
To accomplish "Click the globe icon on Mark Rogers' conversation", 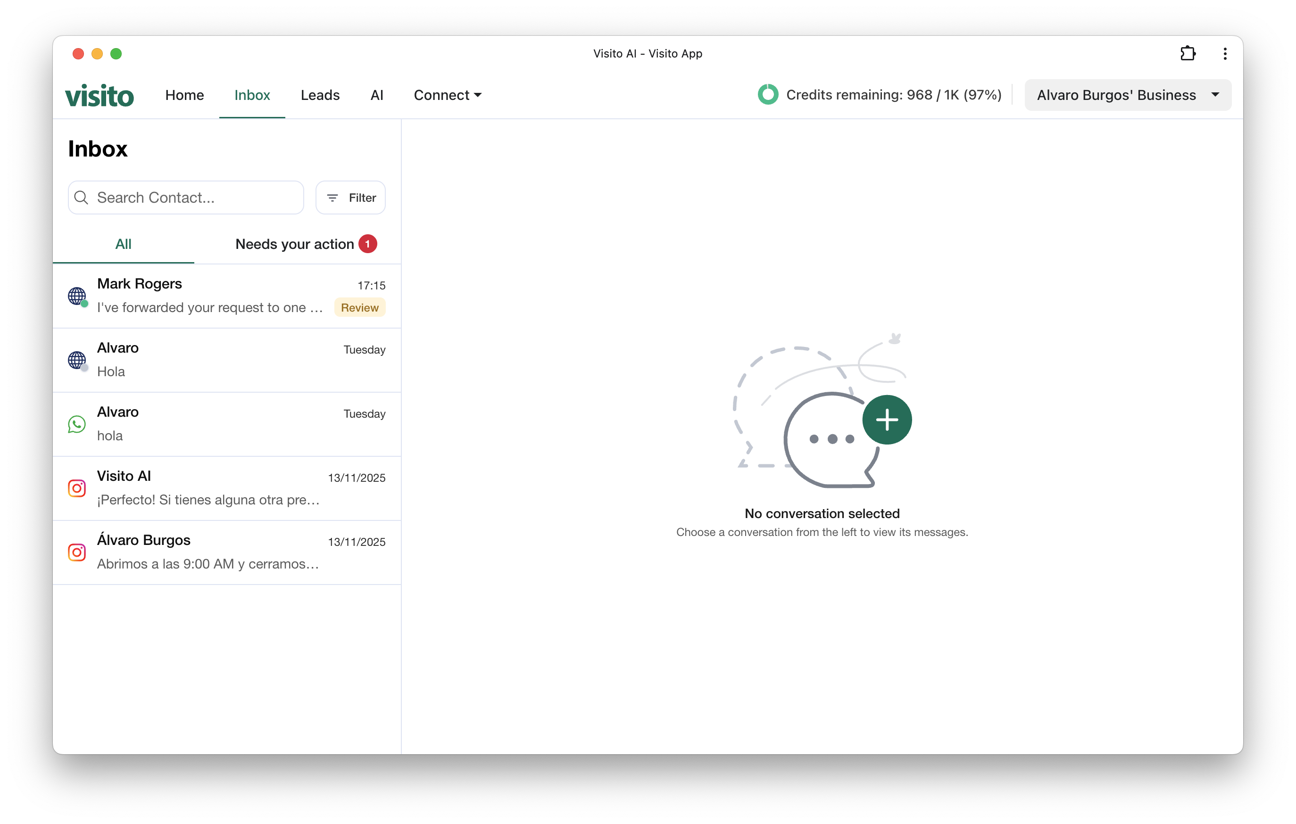I will (76, 296).
